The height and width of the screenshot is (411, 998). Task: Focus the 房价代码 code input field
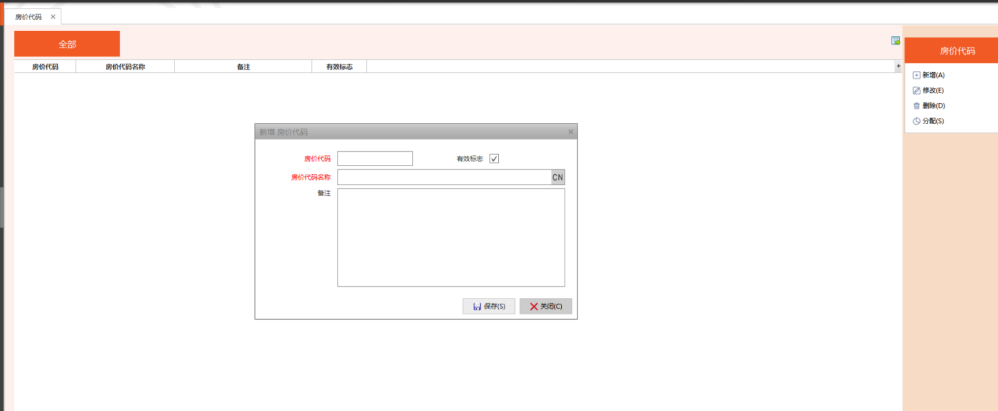coord(374,159)
